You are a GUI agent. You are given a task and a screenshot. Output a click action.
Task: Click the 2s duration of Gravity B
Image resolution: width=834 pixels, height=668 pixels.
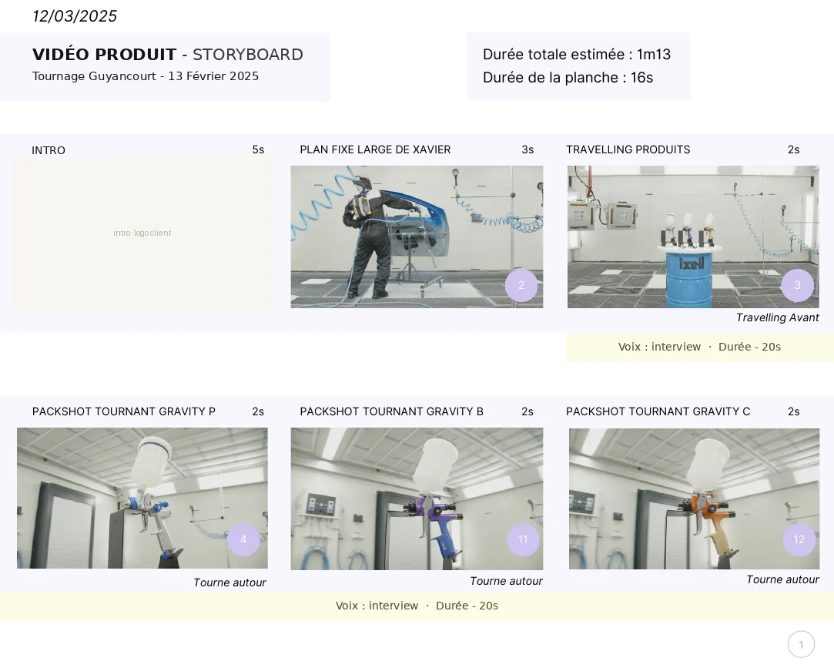[527, 412]
